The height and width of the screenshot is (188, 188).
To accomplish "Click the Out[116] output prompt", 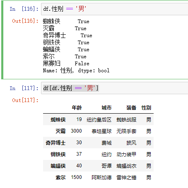I will coord(25,21).
